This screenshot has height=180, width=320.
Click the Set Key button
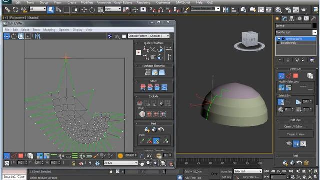[226, 177]
